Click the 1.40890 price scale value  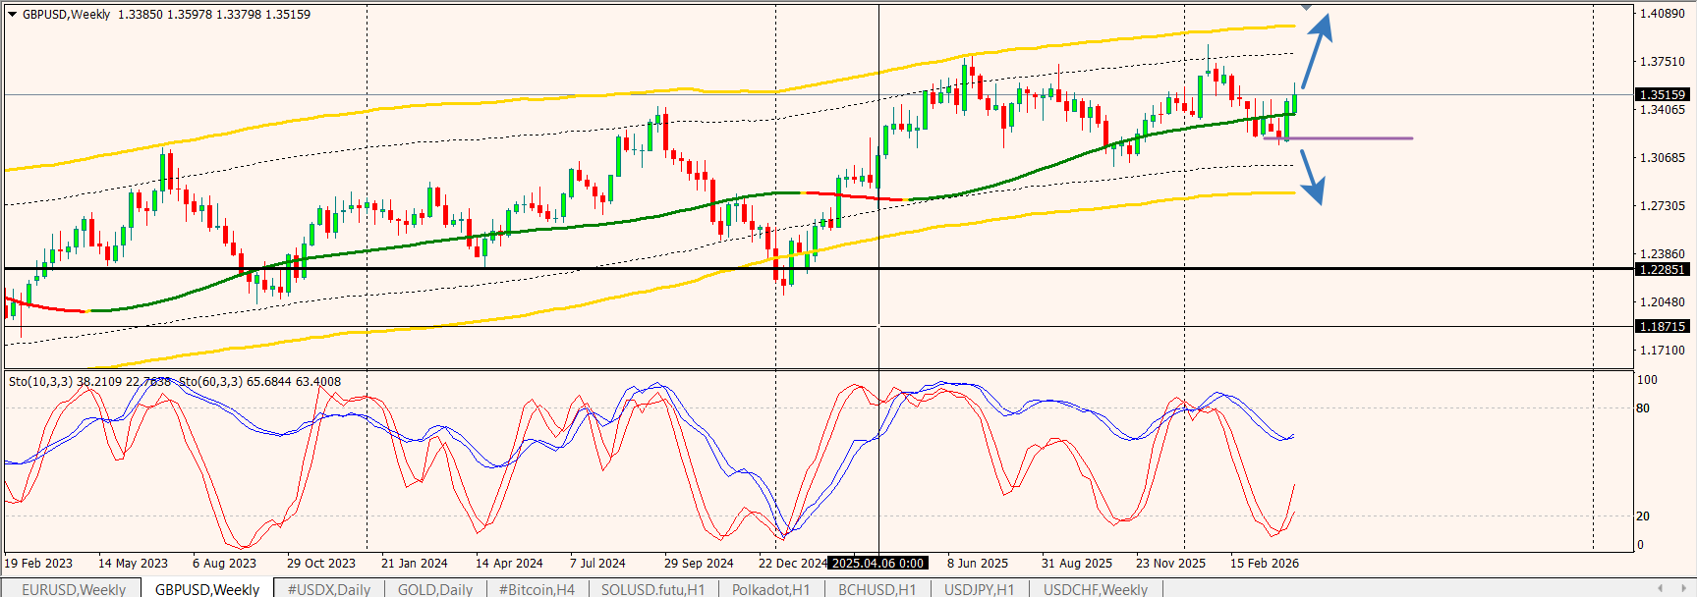click(1663, 14)
